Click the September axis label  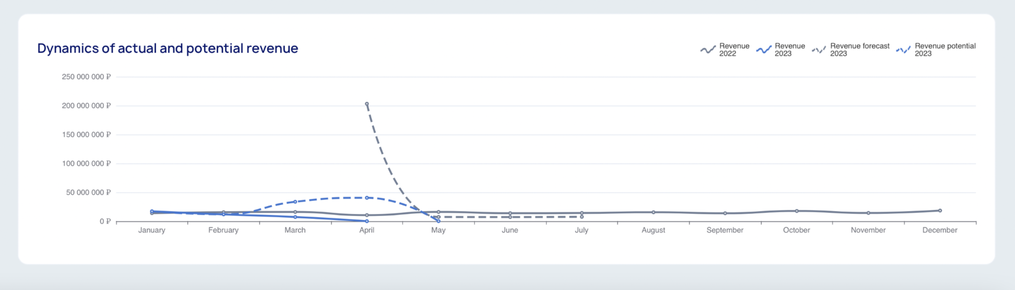pos(725,230)
